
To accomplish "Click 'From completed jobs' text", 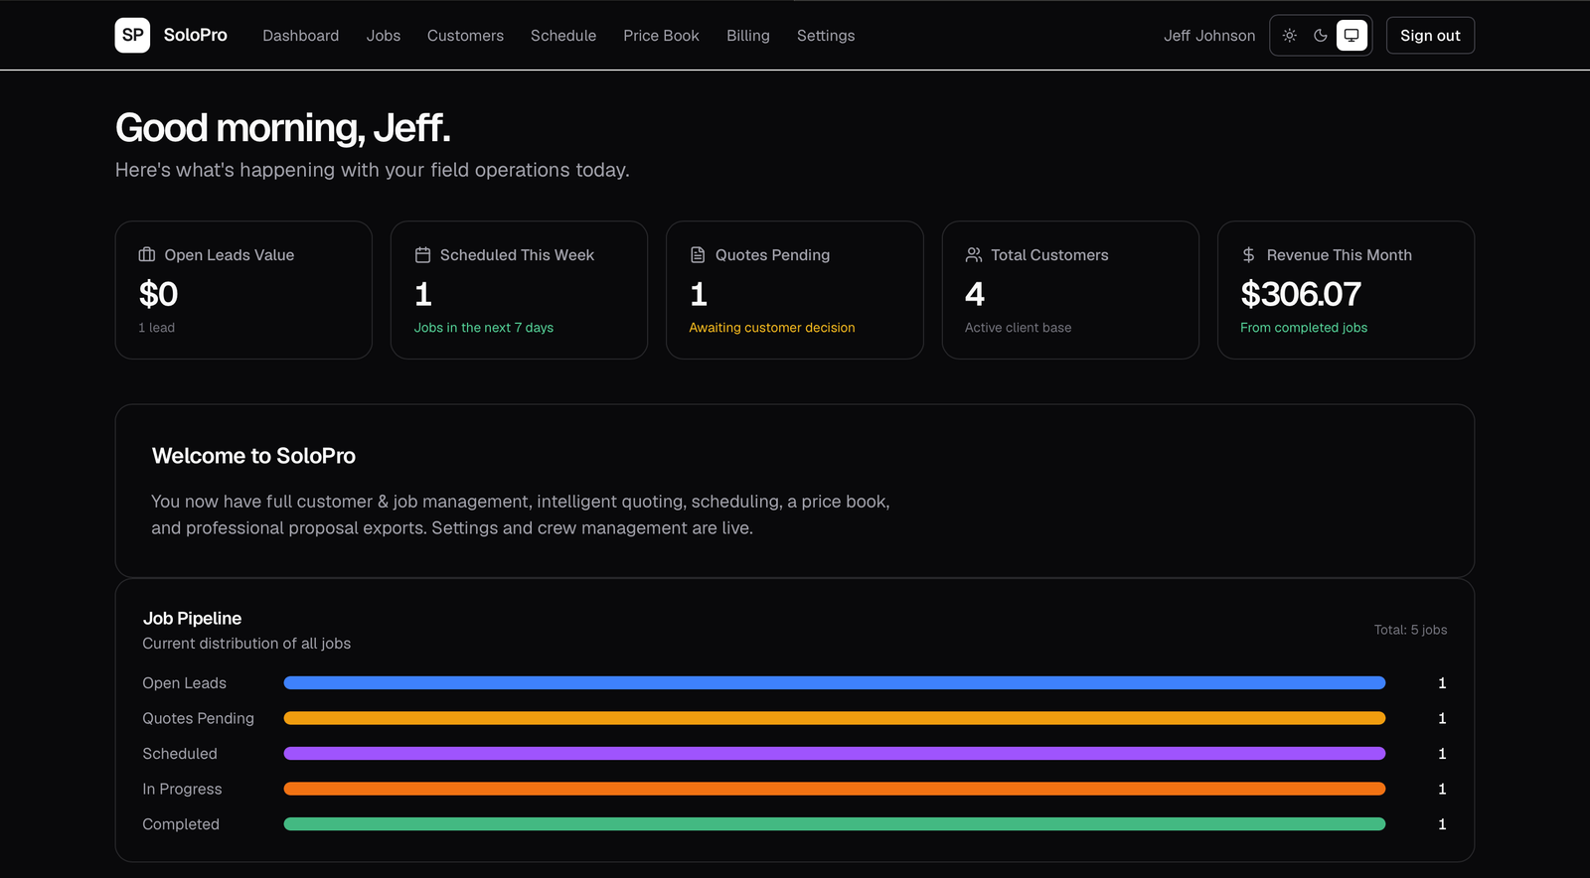I will click(1304, 328).
